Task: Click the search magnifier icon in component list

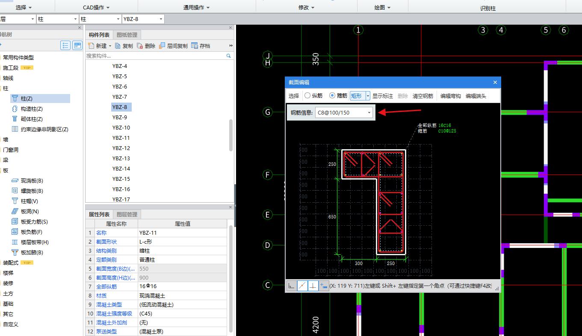Action: coord(229,56)
